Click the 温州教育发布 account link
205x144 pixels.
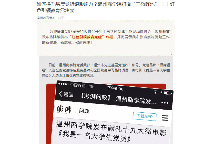(x=46, y=18)
